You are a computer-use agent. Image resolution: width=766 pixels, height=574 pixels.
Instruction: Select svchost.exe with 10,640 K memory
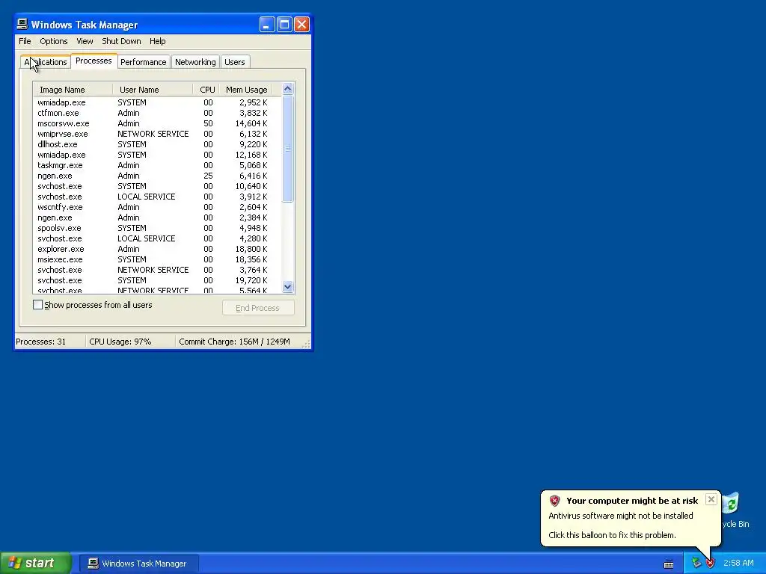(157, 186)
